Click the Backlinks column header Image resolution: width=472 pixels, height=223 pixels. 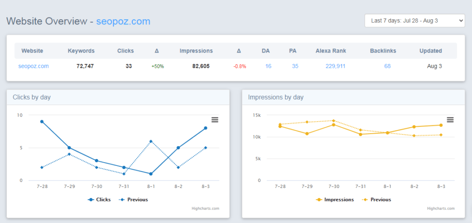(383, 51)
